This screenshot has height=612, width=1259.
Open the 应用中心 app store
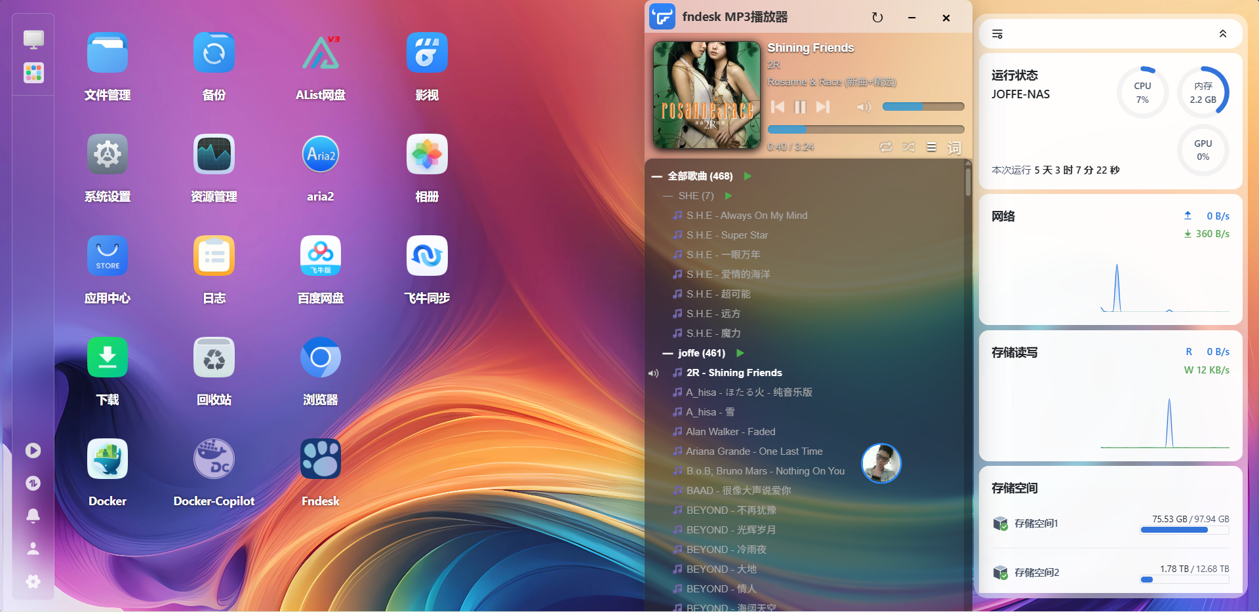tap(107, 256)
